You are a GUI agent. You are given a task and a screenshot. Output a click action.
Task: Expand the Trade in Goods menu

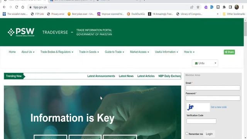pyautogui.click(x=89, y=52)
